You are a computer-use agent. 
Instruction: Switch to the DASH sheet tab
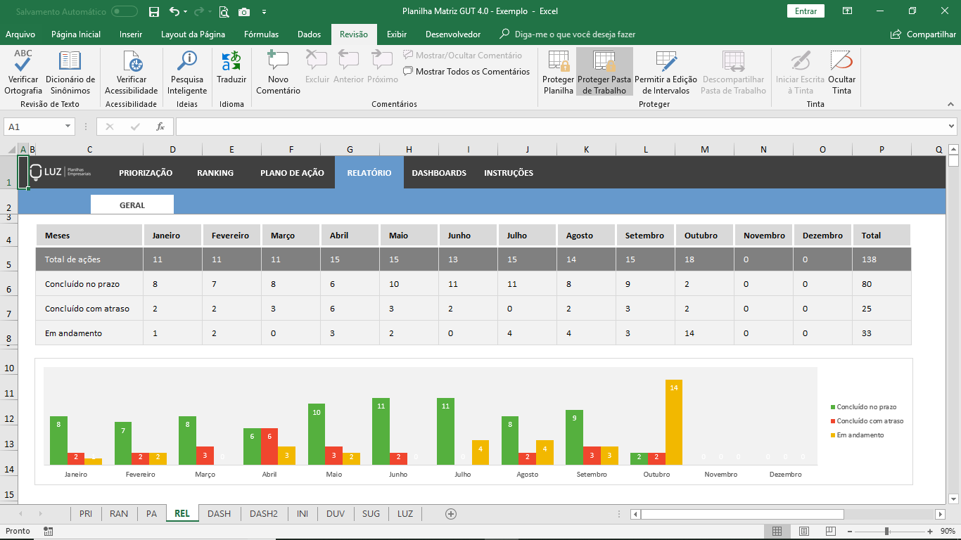coord(219,514)
